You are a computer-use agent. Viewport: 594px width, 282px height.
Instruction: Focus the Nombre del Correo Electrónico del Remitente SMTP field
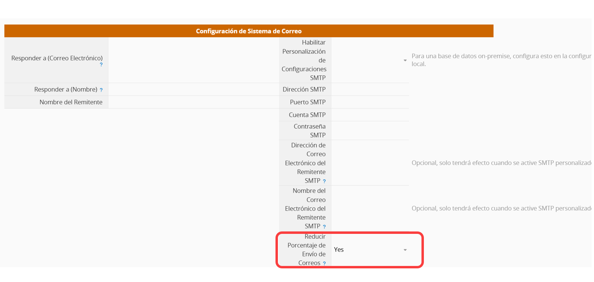click(x=370, y=209)
